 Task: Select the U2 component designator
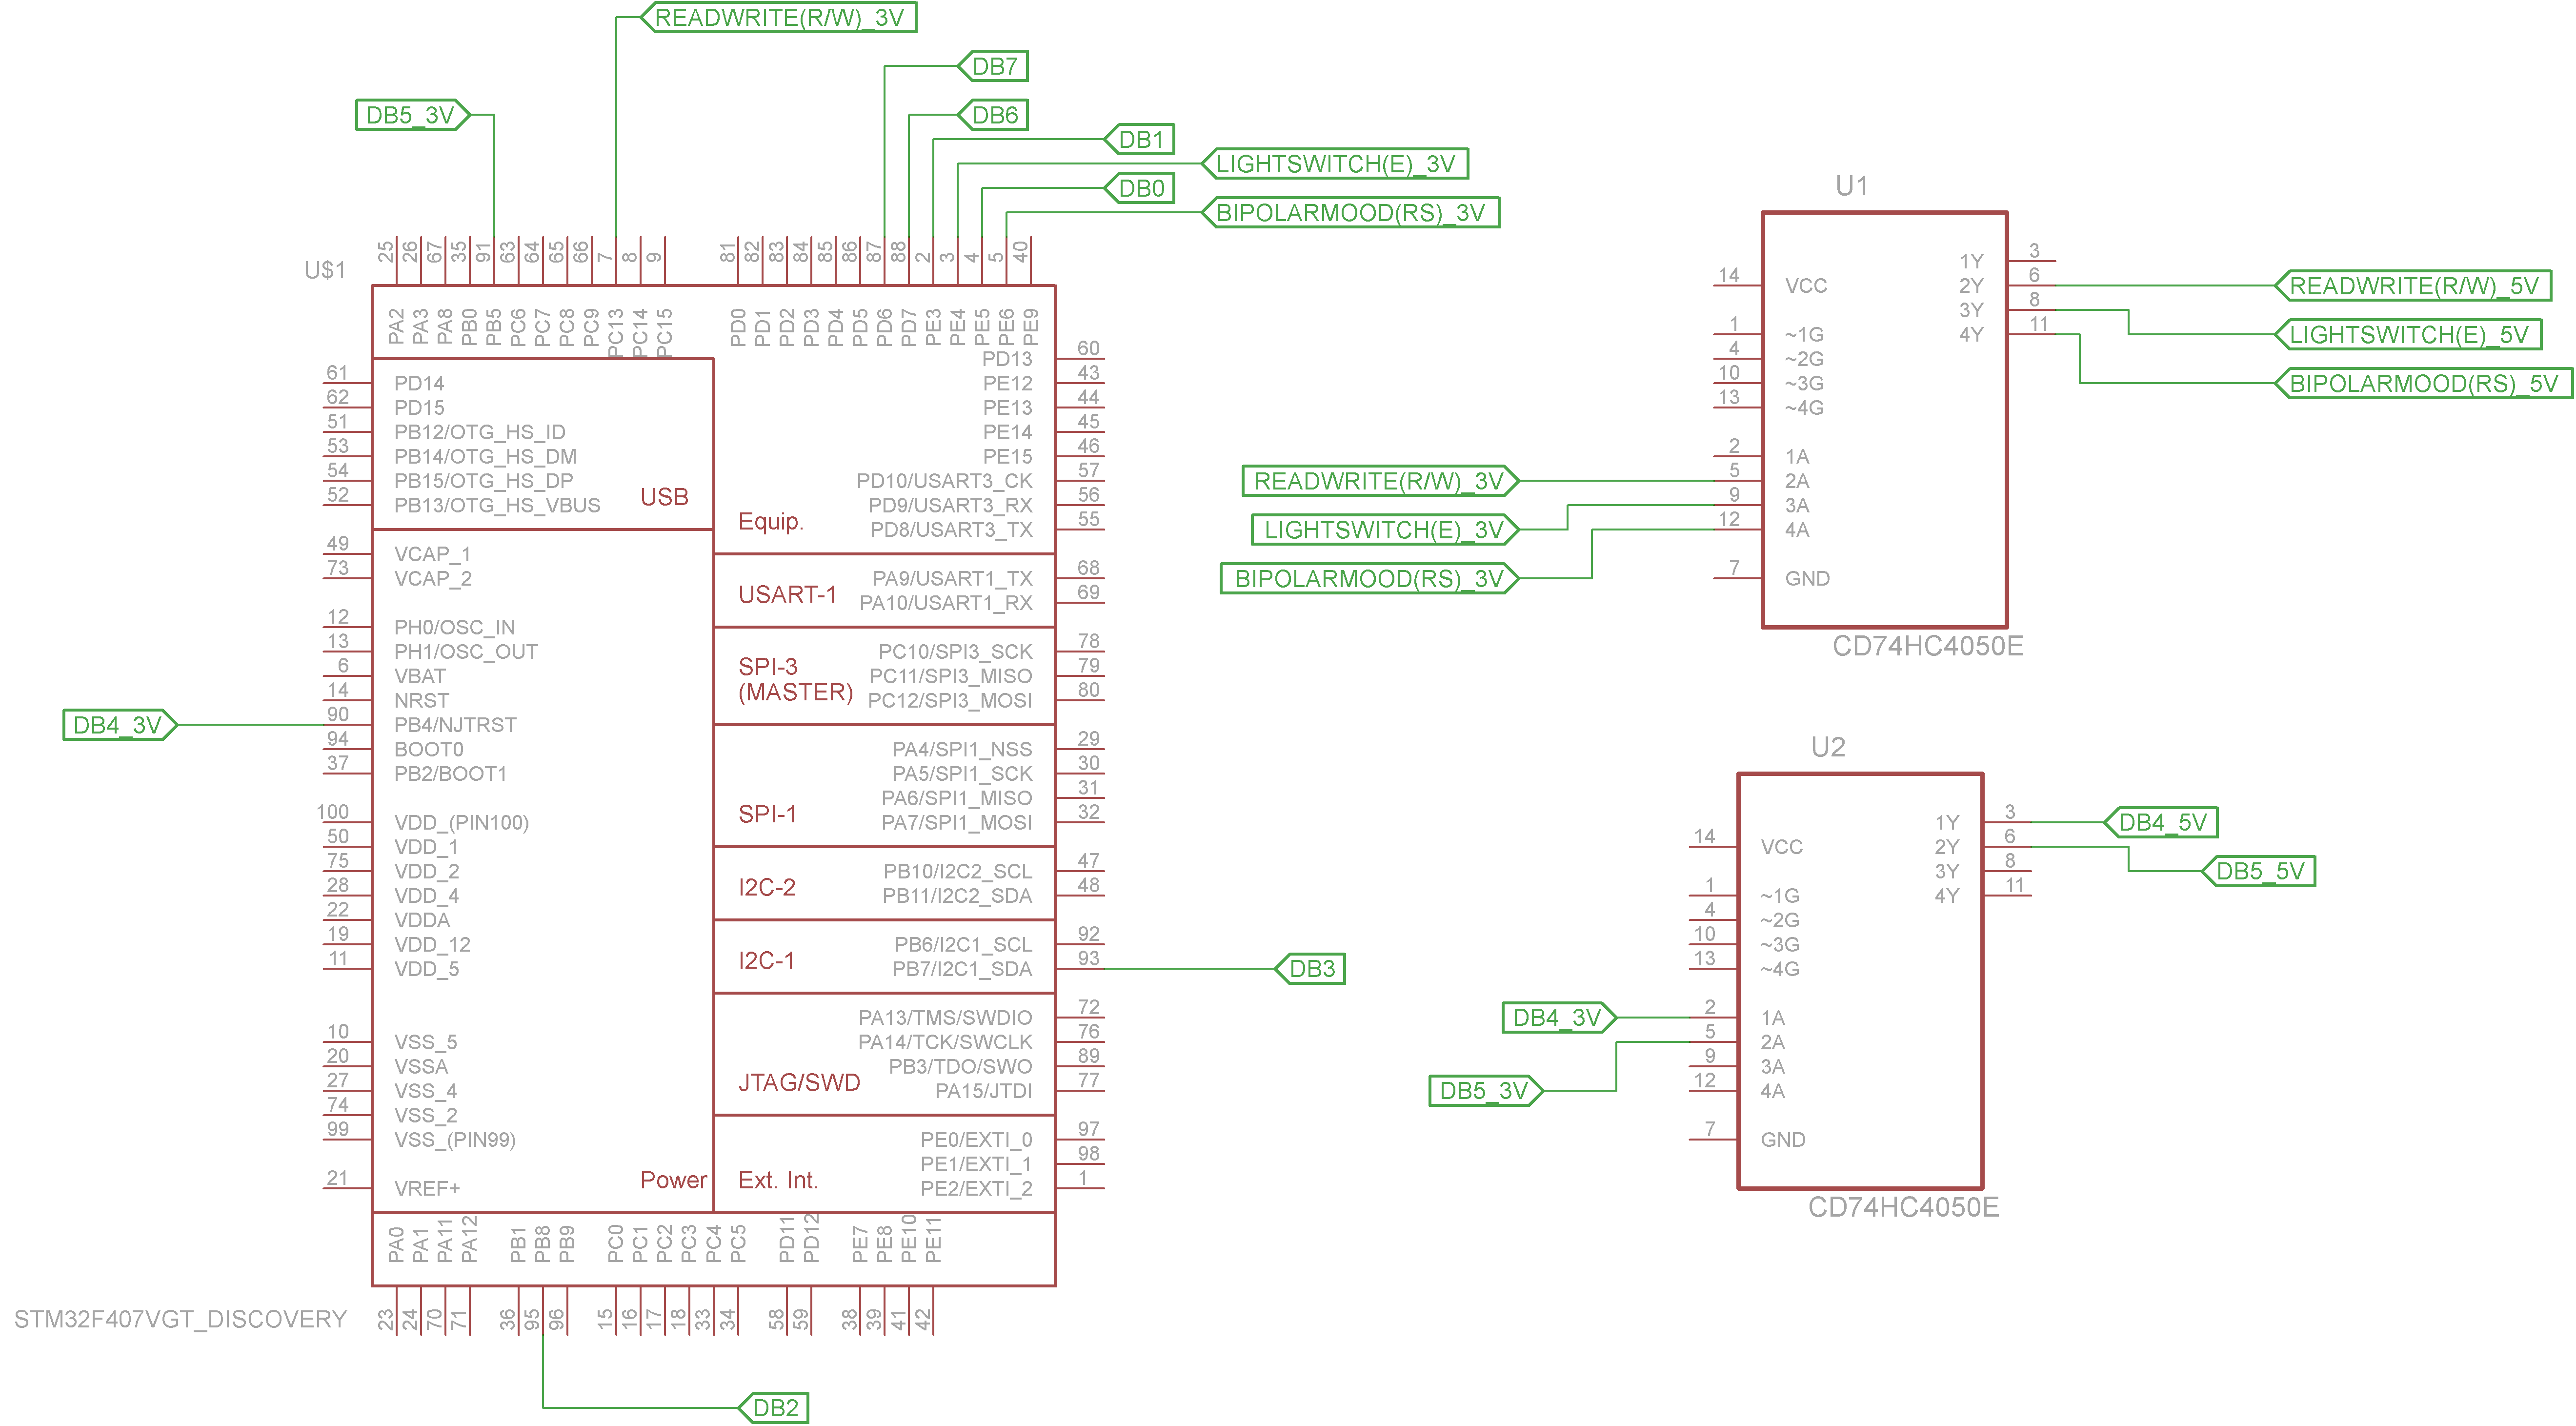[1827, 747]
